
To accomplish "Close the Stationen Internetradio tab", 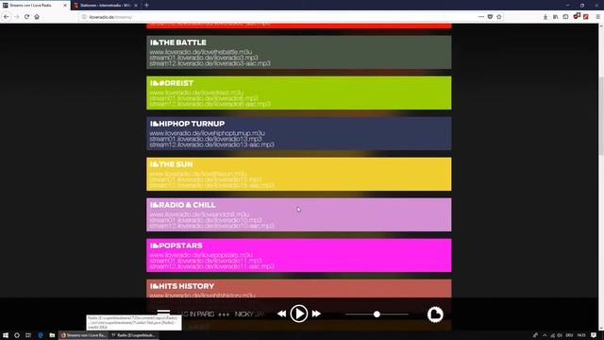I will coord(136,6).
